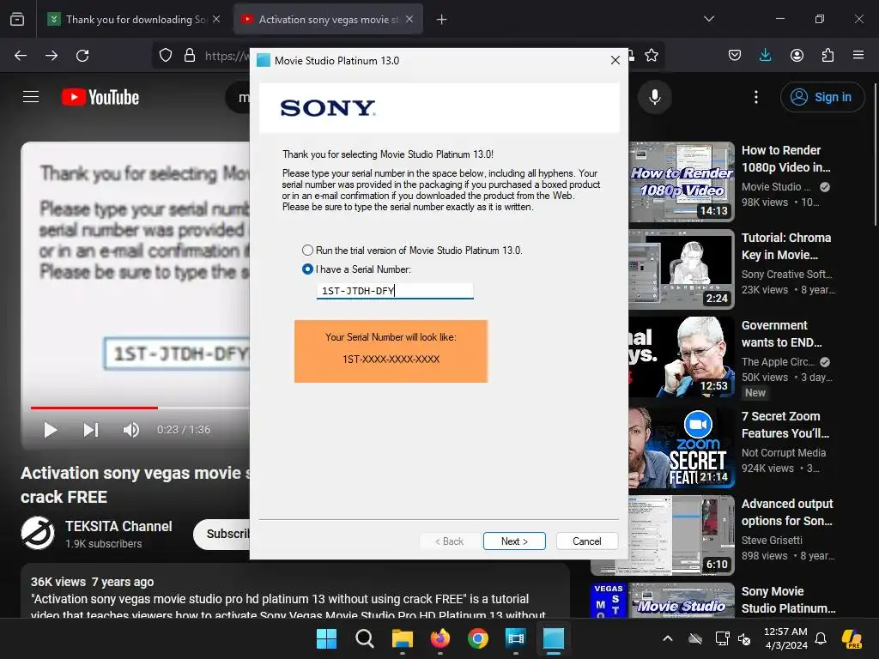Open Government wants to END video thumbnail
The height and width of the screenshot is (659, 879).
click(x=681, y=357)
